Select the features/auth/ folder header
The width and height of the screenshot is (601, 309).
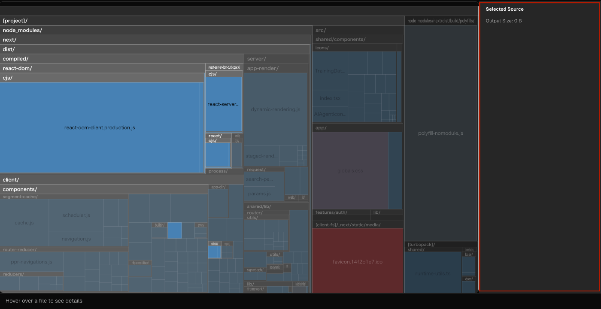click(x=341, y=212)
